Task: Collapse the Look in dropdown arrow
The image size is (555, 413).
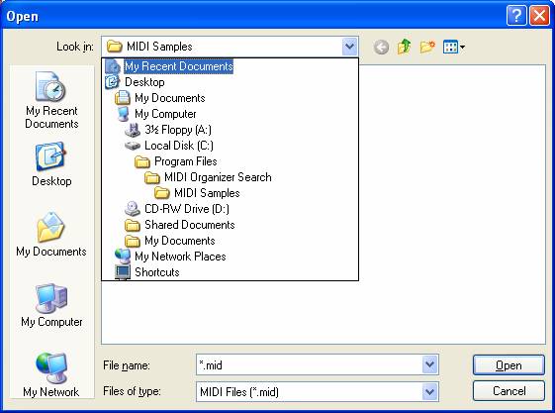Action: pyautogui.click(x=349, y=47)
